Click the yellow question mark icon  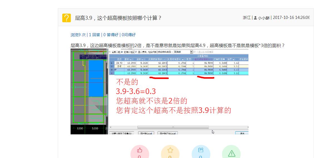[66, 18]
